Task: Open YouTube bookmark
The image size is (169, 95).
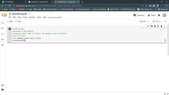Action: [21, 9]
